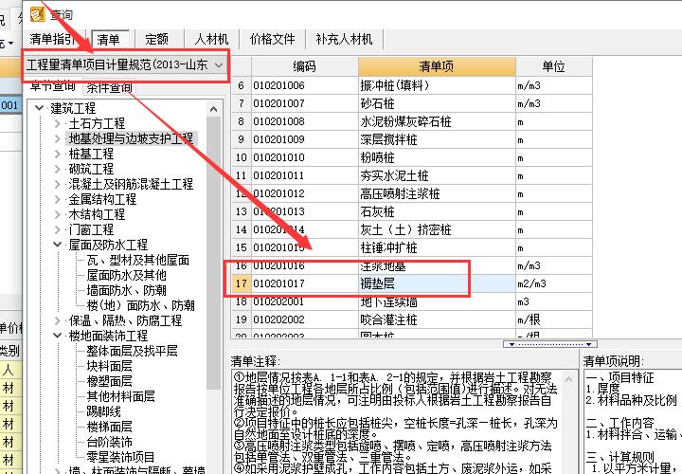Open the 定额 tab
Screen dimensions: 682x474
[156, 39]
